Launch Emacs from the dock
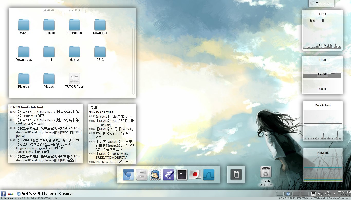Image resolution: width=351 pixels, height=200 pixels. click(169, 175)
